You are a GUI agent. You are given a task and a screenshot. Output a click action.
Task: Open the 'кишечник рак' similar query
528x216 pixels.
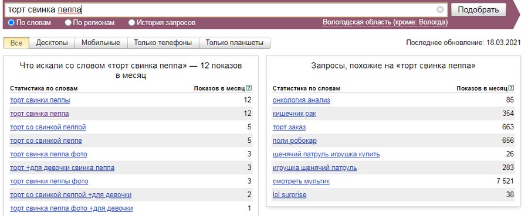295,114
